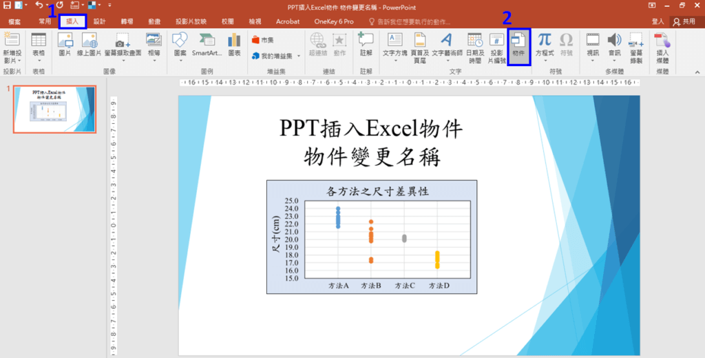The width and height of the screenshot is (705, 358).
Task: Select slide 1 thumbnail in the slide panel
Action: 54,109
